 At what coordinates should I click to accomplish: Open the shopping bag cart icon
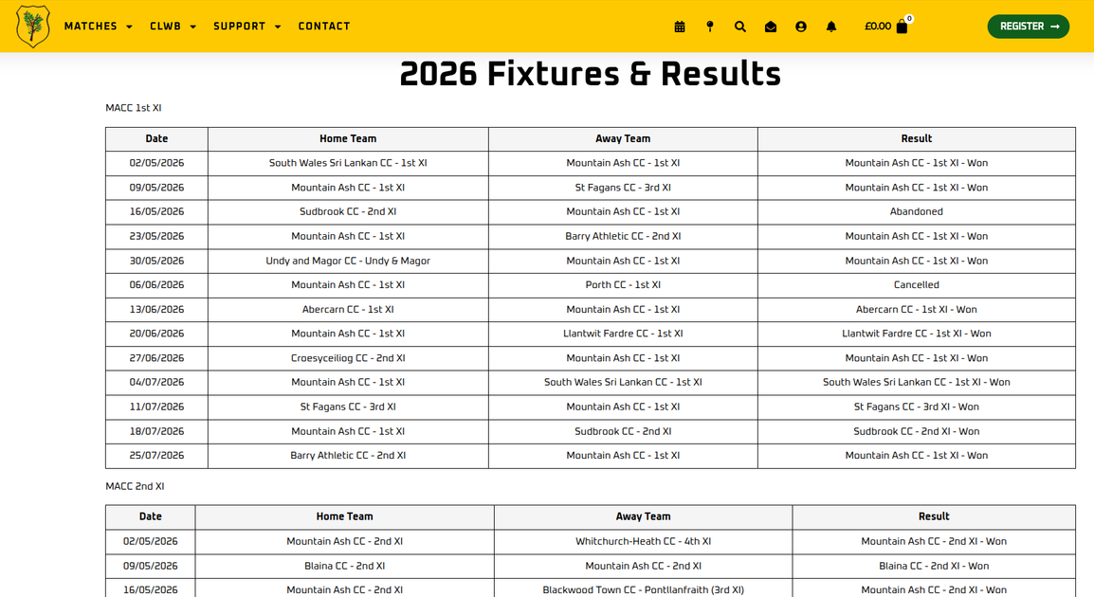(x=902, y=27)
